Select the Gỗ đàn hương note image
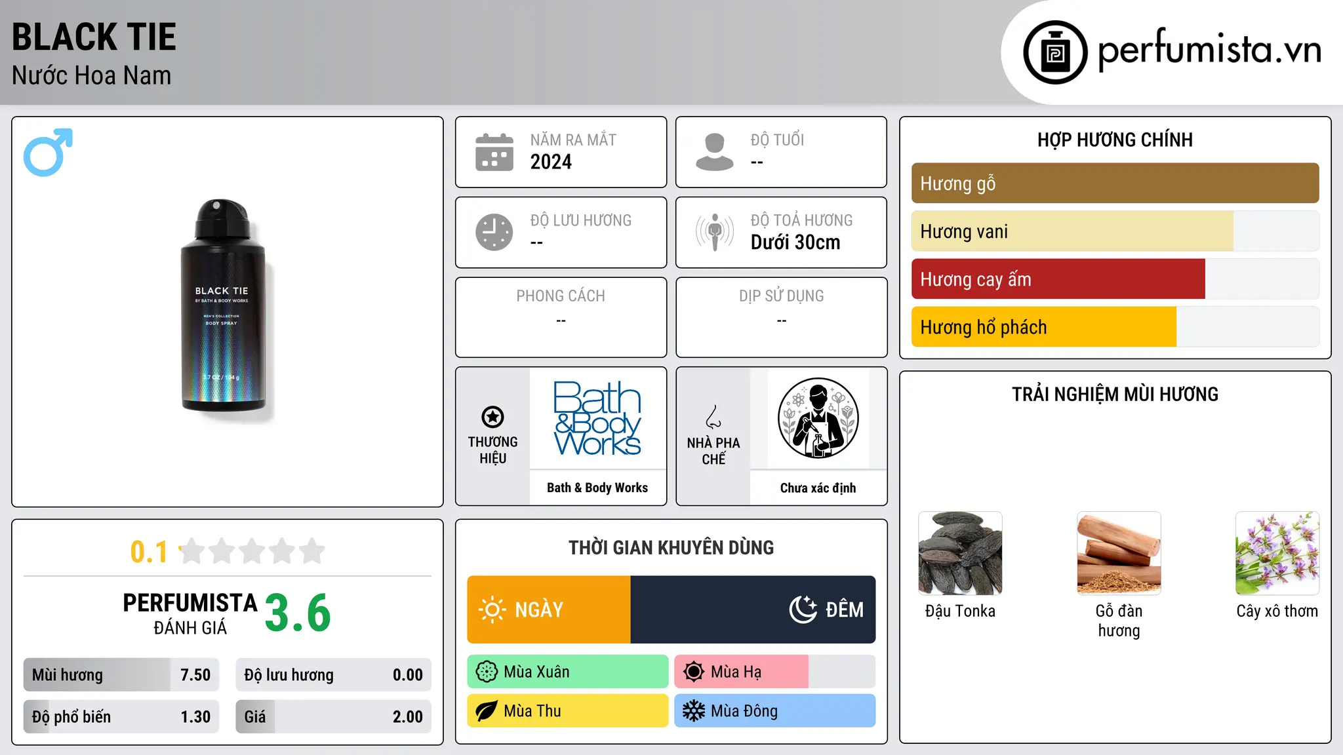1343x755 pixels. (1119, 553)
